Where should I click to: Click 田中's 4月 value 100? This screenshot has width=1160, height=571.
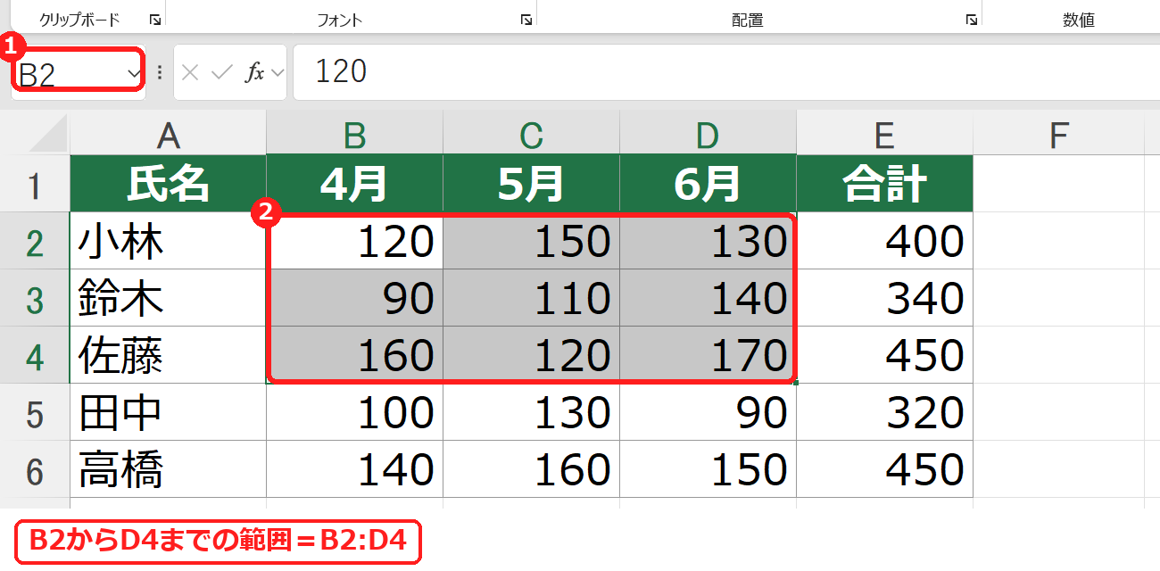355,412
